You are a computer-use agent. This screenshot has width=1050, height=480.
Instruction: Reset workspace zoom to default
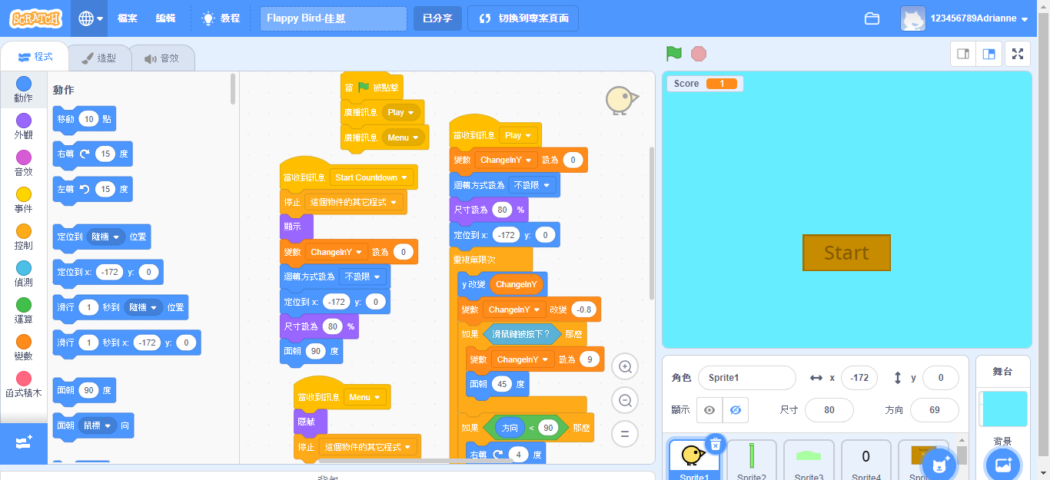(x=625, y=434)
